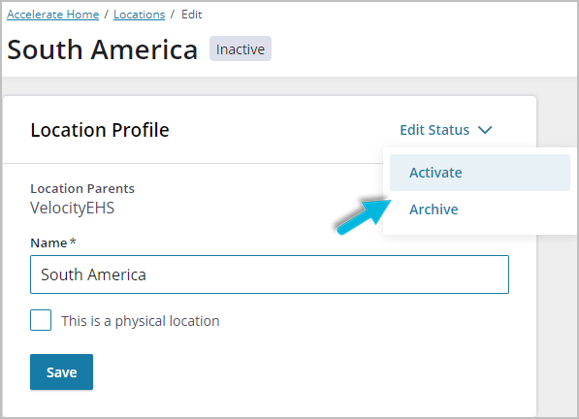Click the VelocityEHS parent location text

tap(73, 208)
